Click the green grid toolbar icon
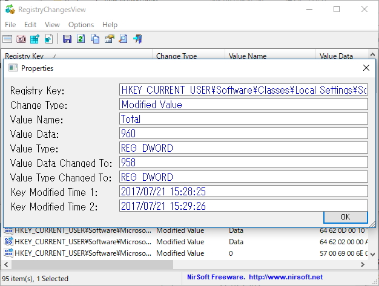 pyautogui.click(x=35, y=39)
